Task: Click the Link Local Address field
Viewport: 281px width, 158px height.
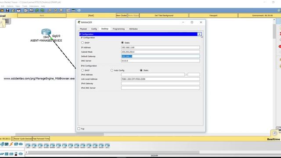Action: (x=160, y=79)
